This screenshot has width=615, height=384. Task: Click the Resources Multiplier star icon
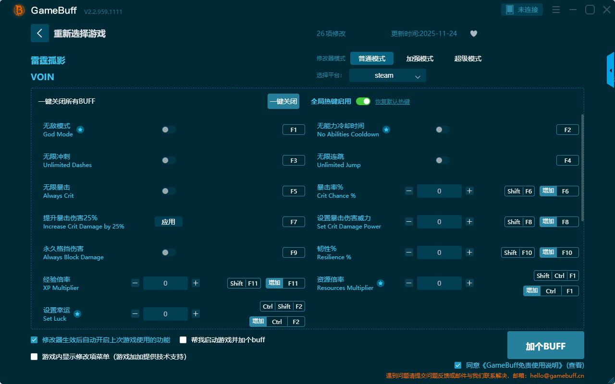380,283
